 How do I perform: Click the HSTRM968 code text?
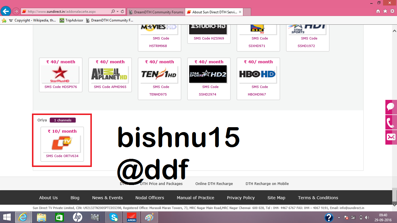pyautogui.click(x=158, y=46)
